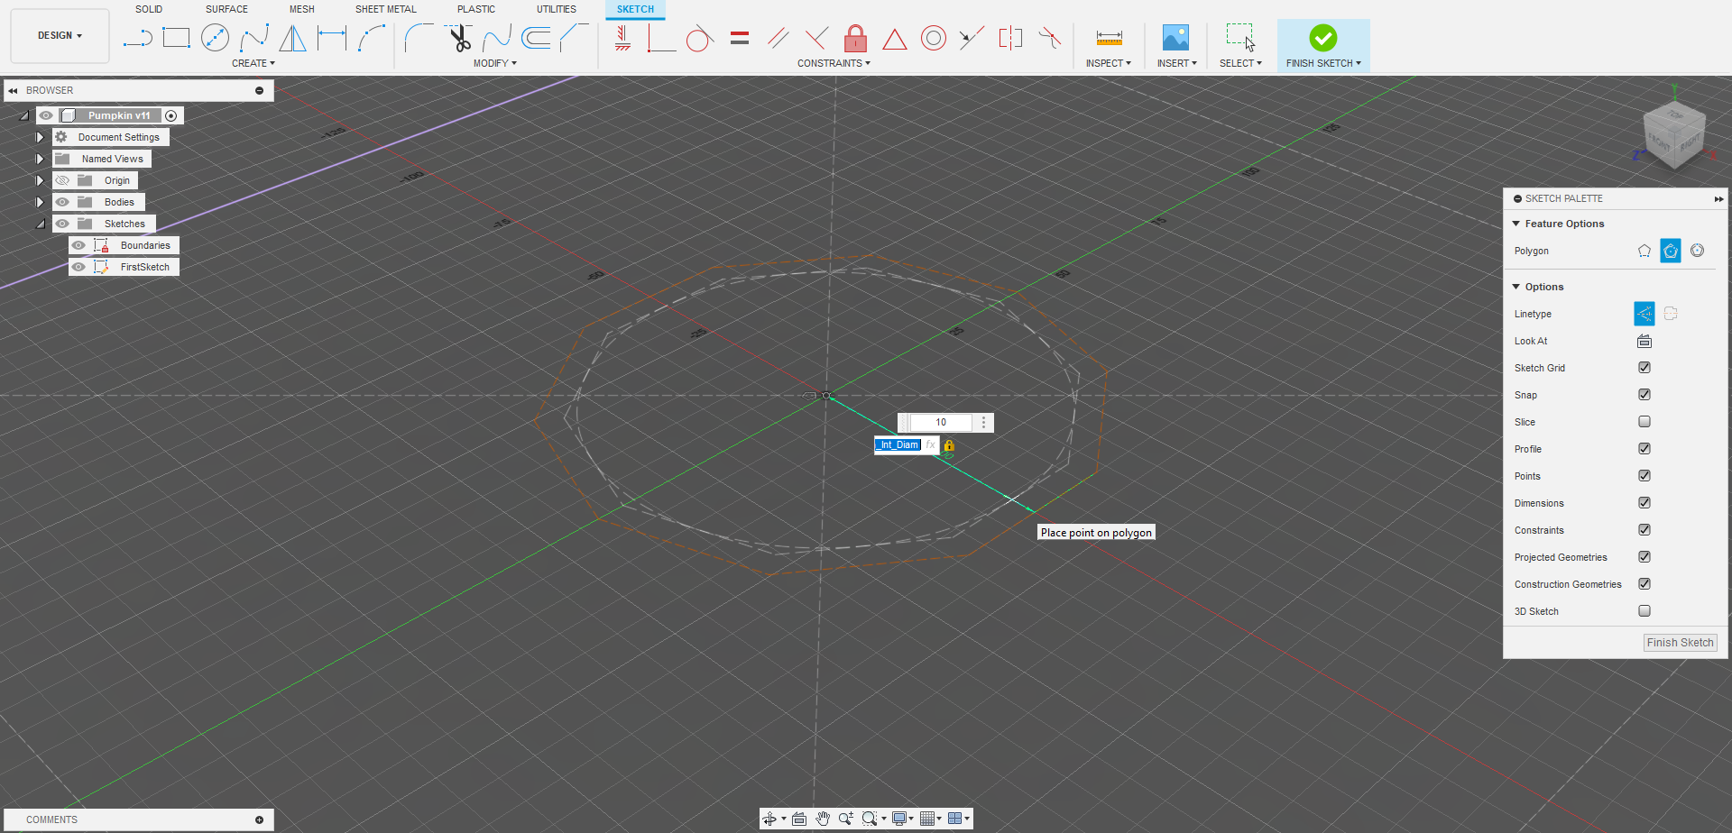This screenshot has width=1732, height=833.
Task: Click the Finish Sketch button in palette
Action: [x=1680, y=643]
